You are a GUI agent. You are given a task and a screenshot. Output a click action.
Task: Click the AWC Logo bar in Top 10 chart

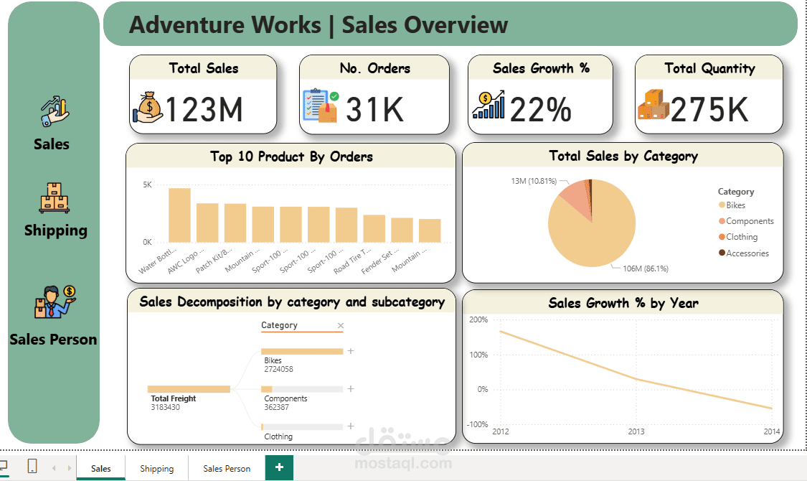[207, 223]
